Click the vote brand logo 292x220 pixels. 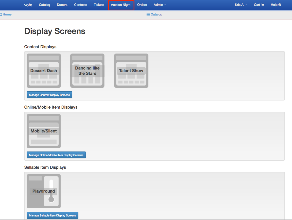click(28, 5)
